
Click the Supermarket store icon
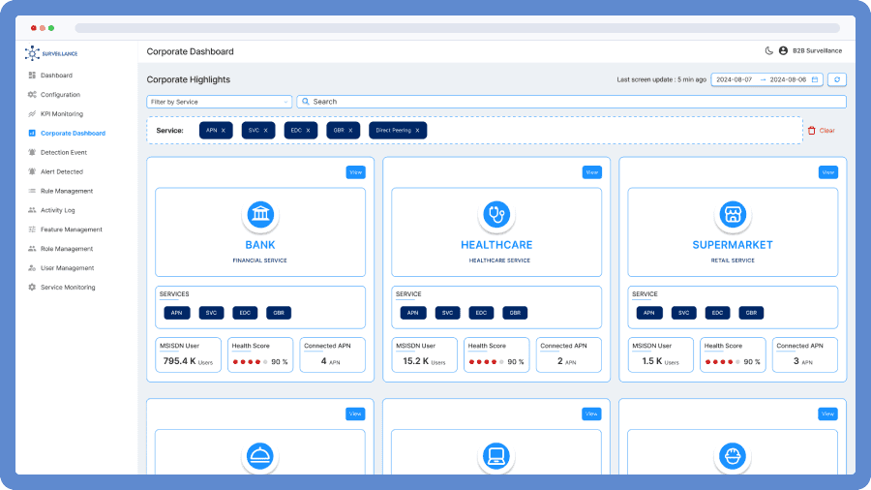(733, 214)
